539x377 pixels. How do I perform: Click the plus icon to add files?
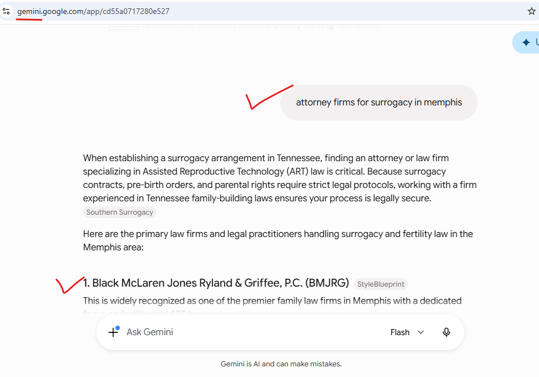pos(114,332)
